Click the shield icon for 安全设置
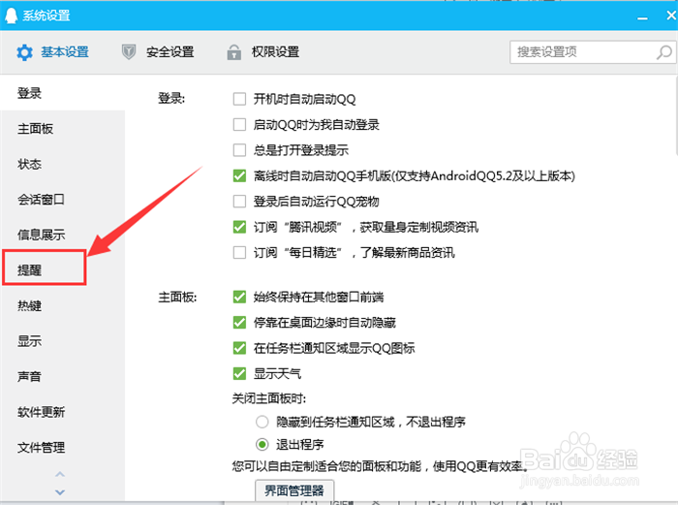Screen dimensions: 678x505 [129, 52]
